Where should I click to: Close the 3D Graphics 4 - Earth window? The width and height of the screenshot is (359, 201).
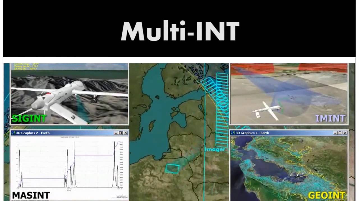click(345, 133)
